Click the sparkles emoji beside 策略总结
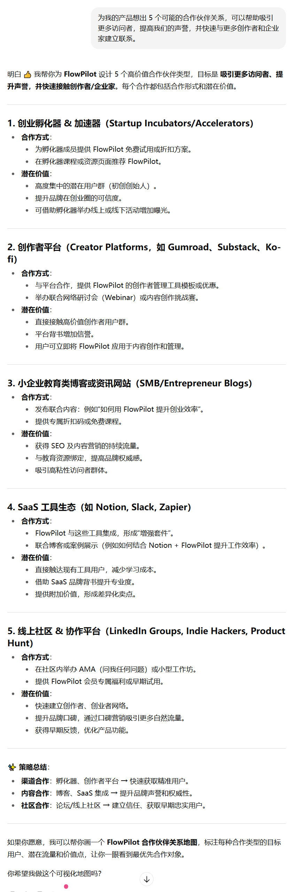289x892 pixels. (x=12, y=767)
